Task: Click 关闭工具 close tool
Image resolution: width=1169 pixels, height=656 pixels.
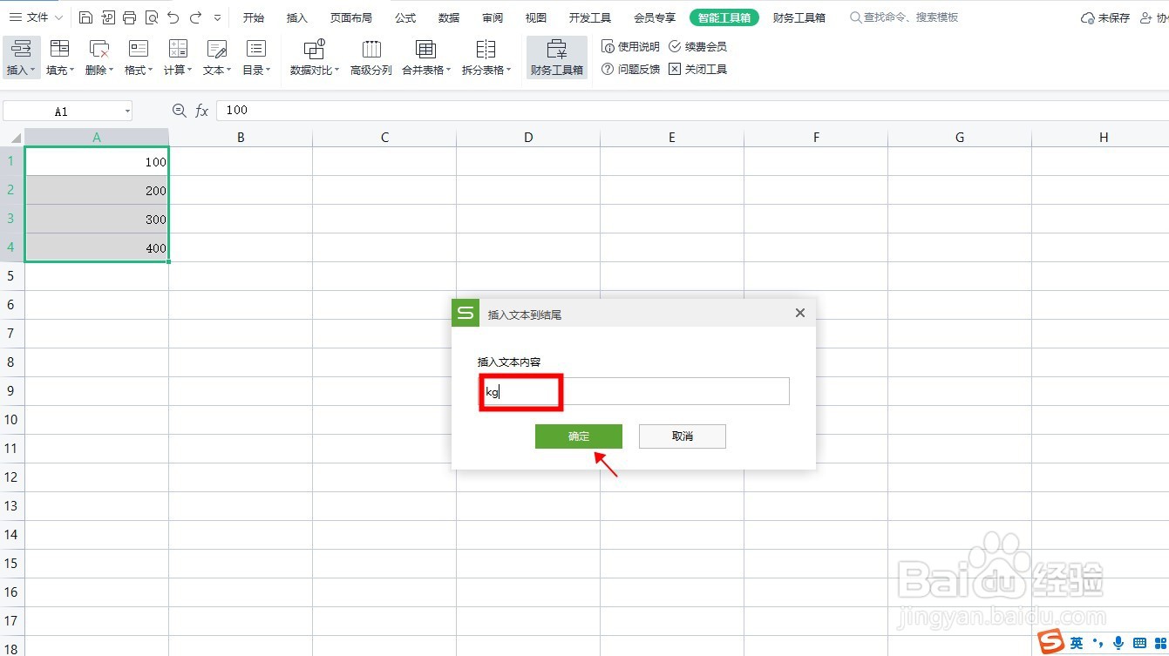Action: (697, 69)
